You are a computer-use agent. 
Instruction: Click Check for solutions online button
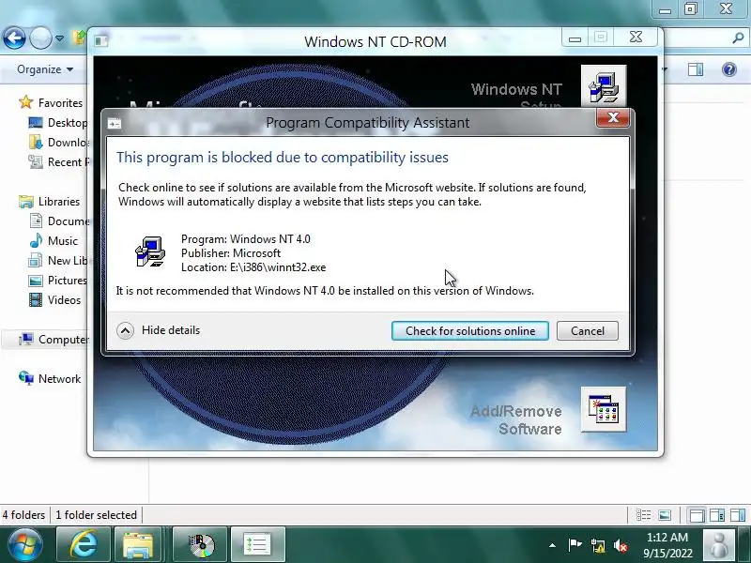pos(470,331)
